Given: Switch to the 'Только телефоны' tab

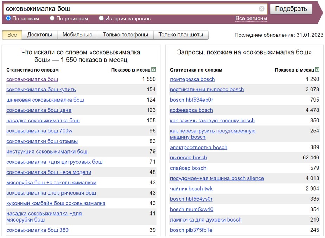Looking at the screenshot, I should [125, 35].
